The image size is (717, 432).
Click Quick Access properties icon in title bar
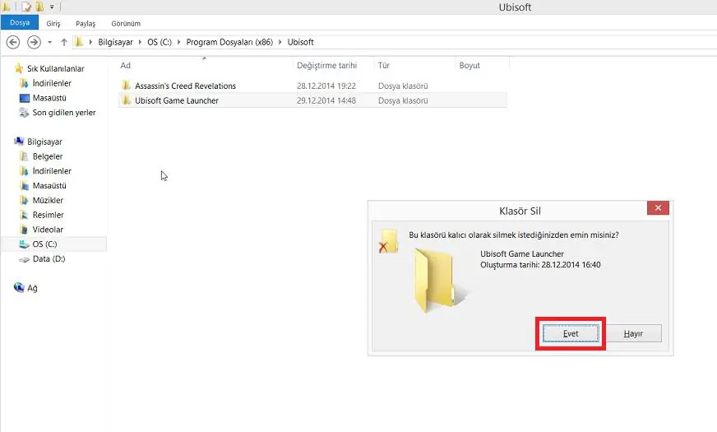(26, 7)
